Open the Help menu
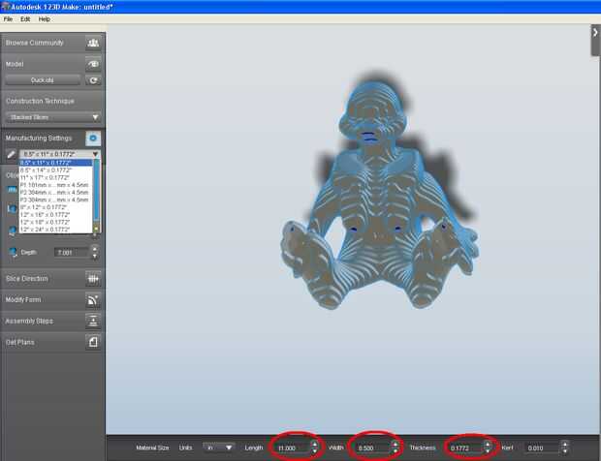Screen dimensions: 601x461 45,19
